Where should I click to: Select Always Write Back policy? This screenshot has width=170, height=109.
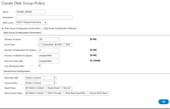(x=88, y=93)
